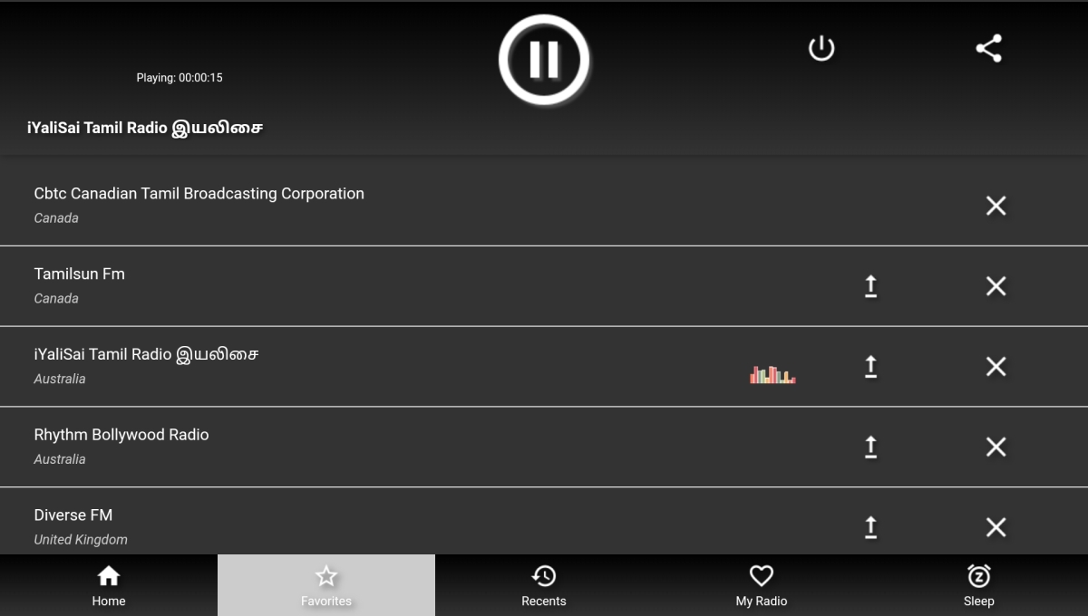Image resolution: width=1088 pixels, height=616 pixels.
Task: Delete iYaliSai Tamil Radio from favorites
Action: coord(996,367)
